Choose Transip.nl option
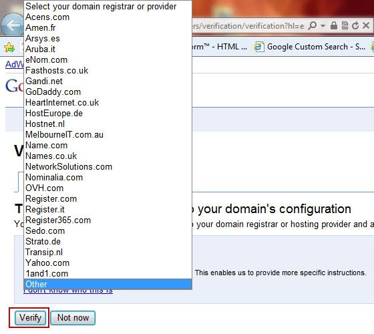Image resolution: width=374 pixels, height=334 pixels. pyautogui.click(x=108, y=253)
